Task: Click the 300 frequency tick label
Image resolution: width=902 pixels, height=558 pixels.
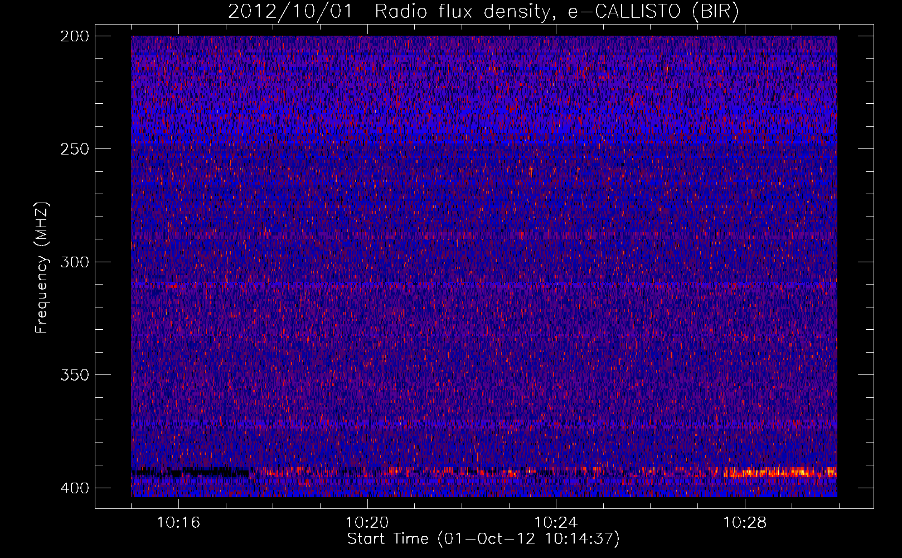Action: coord(75,262)
